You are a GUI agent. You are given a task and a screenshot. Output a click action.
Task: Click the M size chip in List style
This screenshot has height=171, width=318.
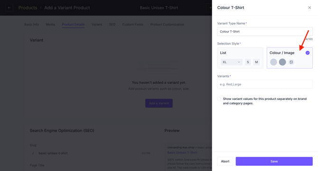point(256,62)
